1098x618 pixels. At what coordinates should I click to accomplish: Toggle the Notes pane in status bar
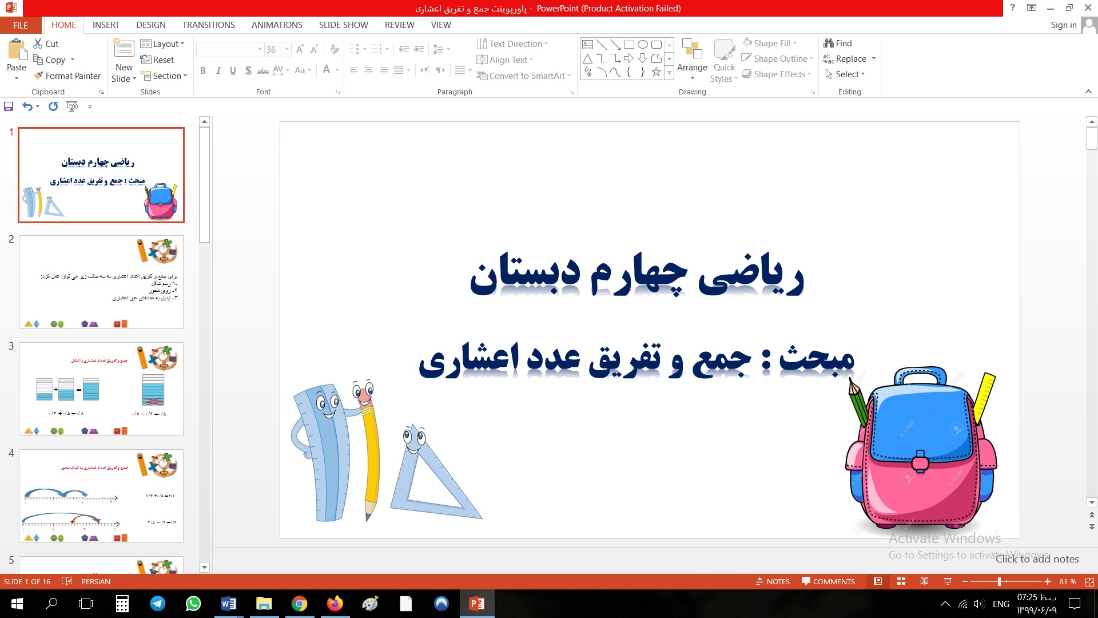(x=773, y=581)
